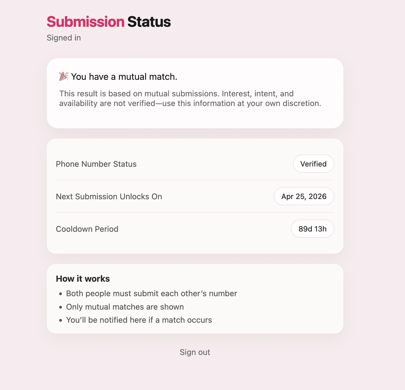Open the mutual match notification card
The height and width of the screenshot is (390, 405).
click(195, 92)
